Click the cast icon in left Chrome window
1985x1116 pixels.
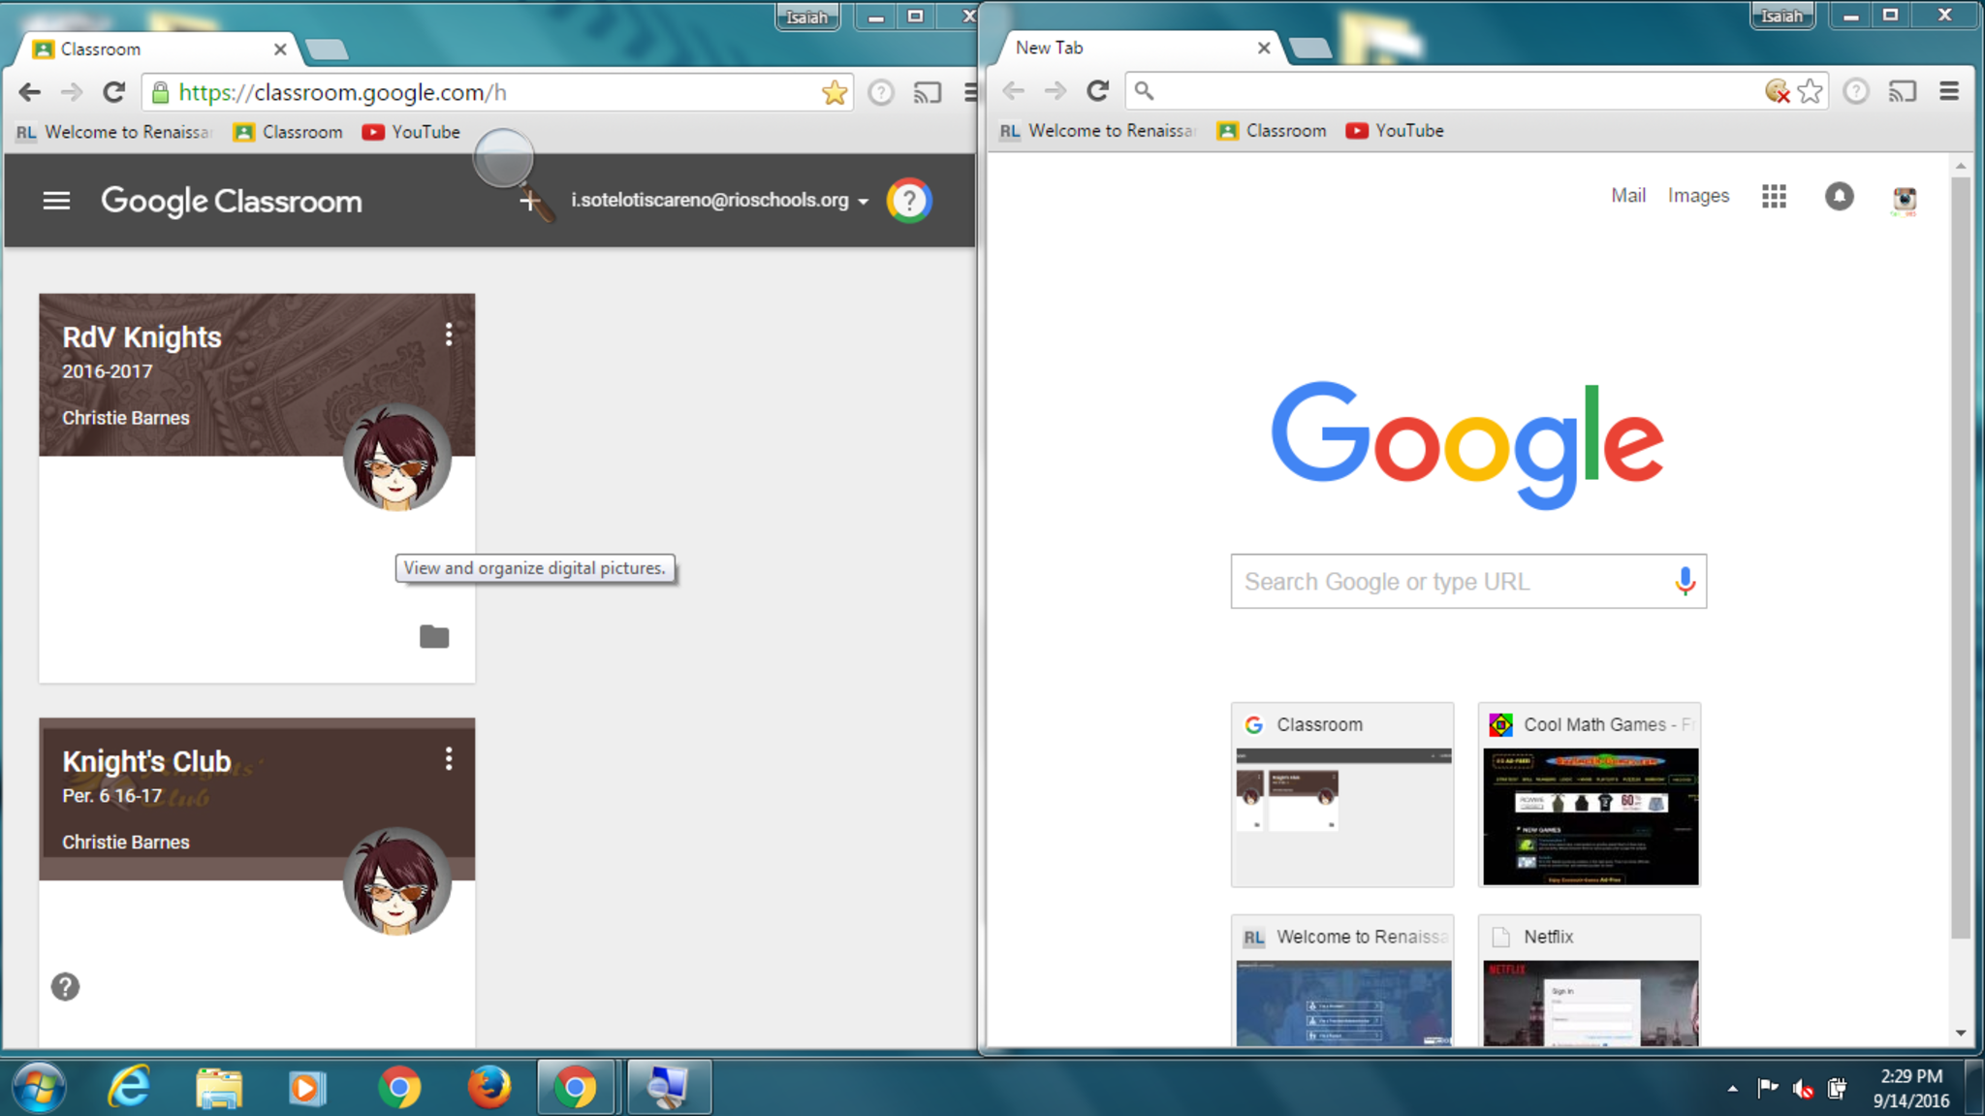tap(928, 93)
